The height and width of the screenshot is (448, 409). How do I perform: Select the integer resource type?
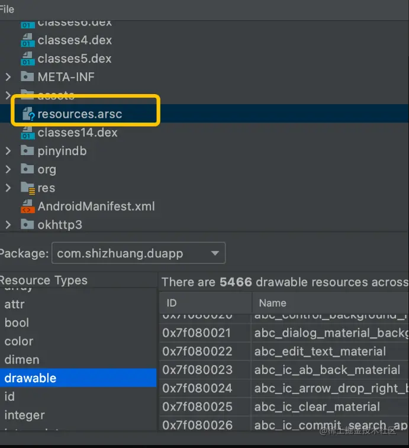point(25,415)
